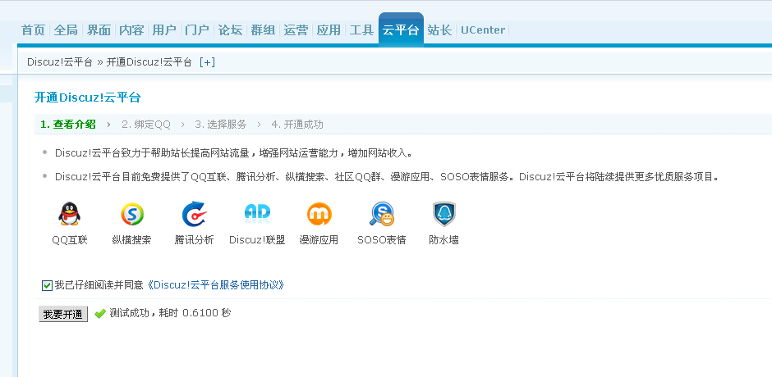The width and height of the screenshot is (772, 377).
Task: Select the active 云平台 tab
Action: pos(401,30)
